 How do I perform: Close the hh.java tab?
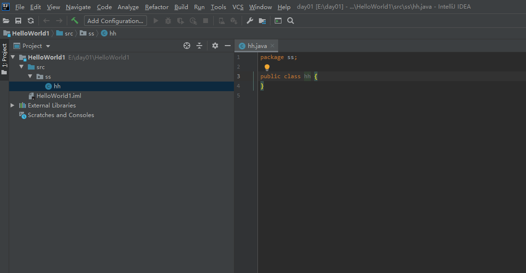click(272, 46)
